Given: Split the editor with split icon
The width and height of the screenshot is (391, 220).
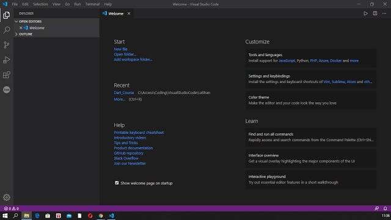Looking at the screenshot, I should 375,13.
